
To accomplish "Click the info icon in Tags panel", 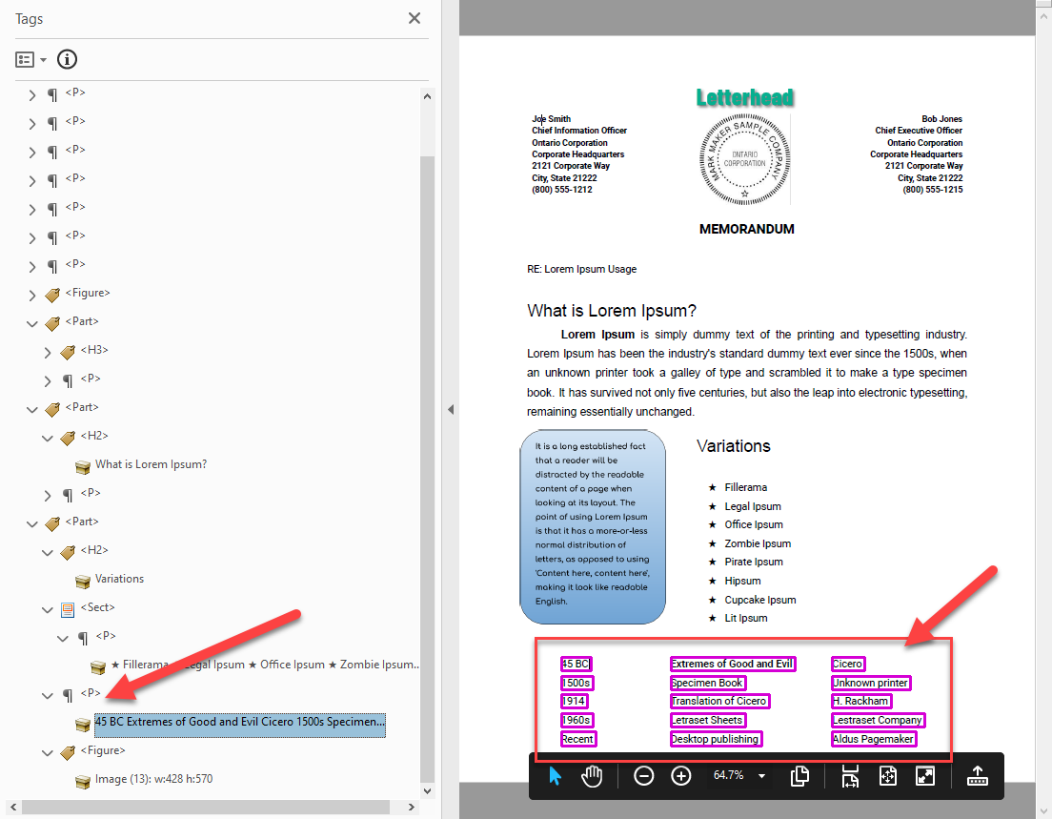I will click(x=67, y=59).
